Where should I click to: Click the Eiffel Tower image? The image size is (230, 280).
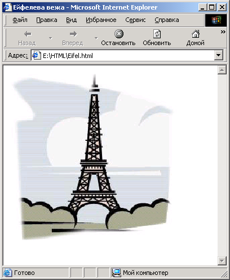coord(93,157)
